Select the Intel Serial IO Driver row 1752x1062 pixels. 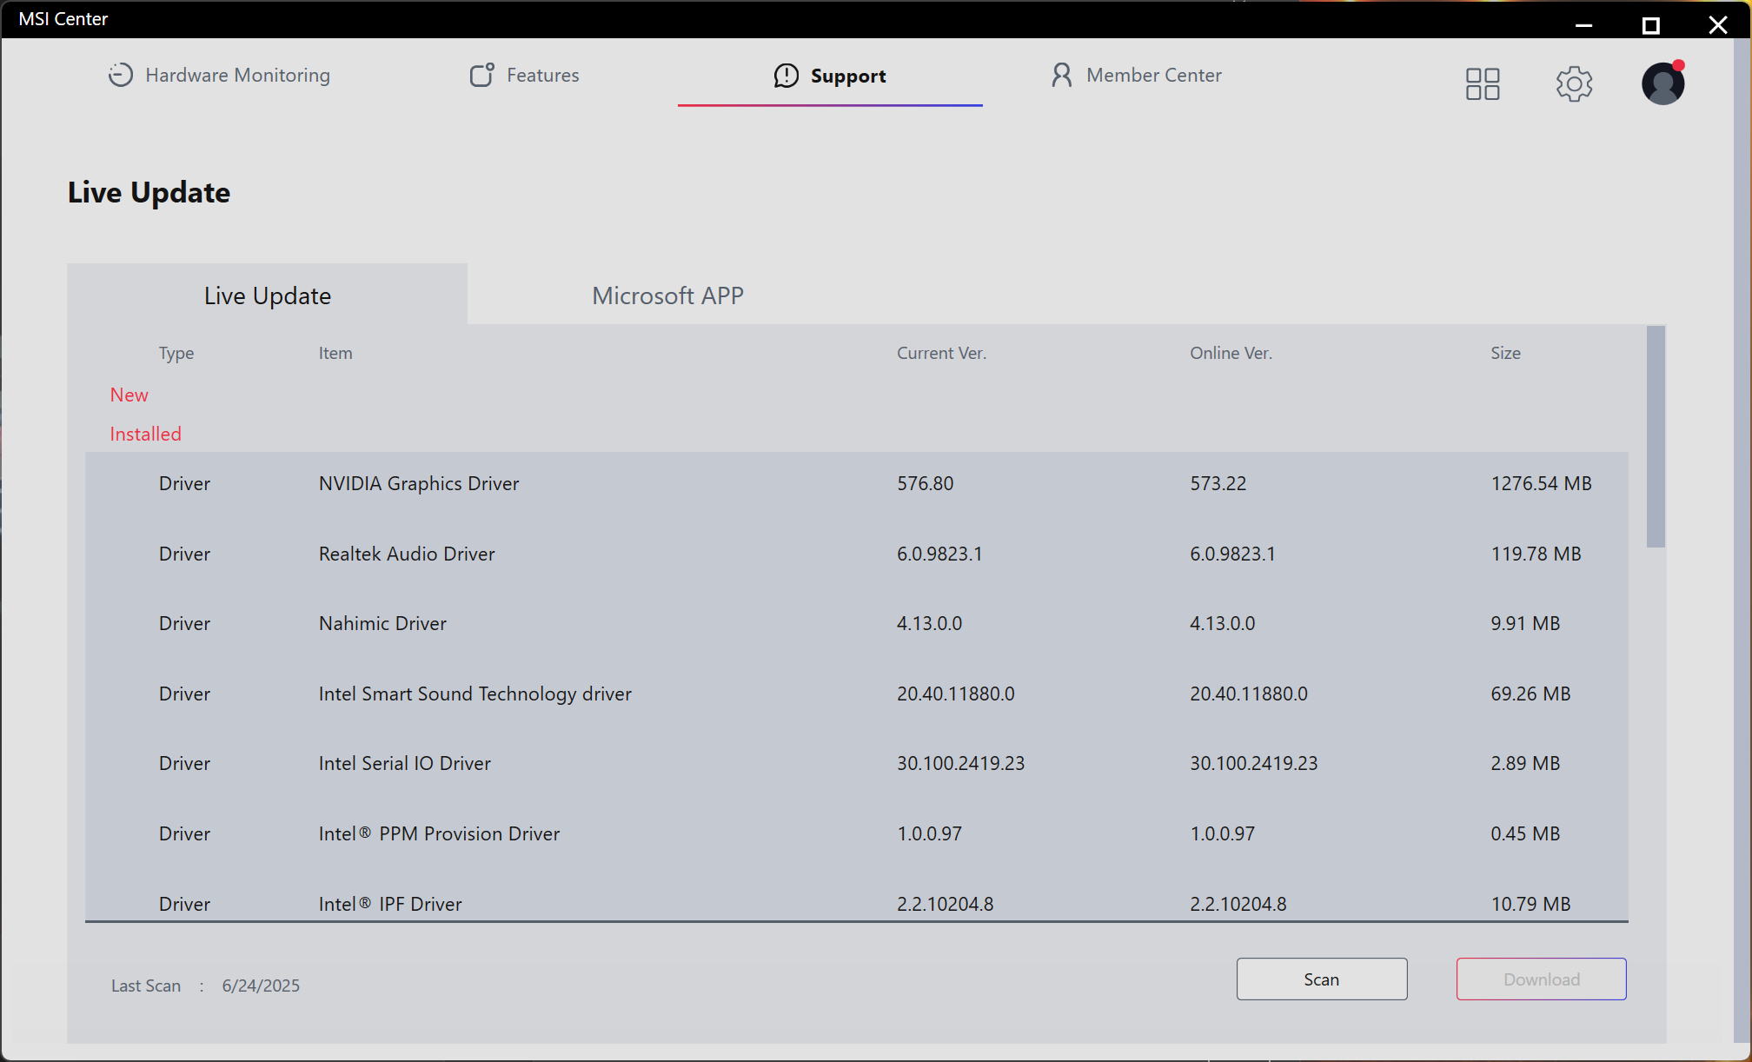point(856,764)
